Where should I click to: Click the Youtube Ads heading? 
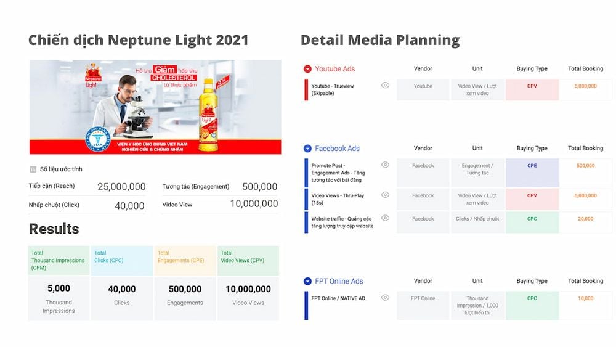click(x=334, y=69)
